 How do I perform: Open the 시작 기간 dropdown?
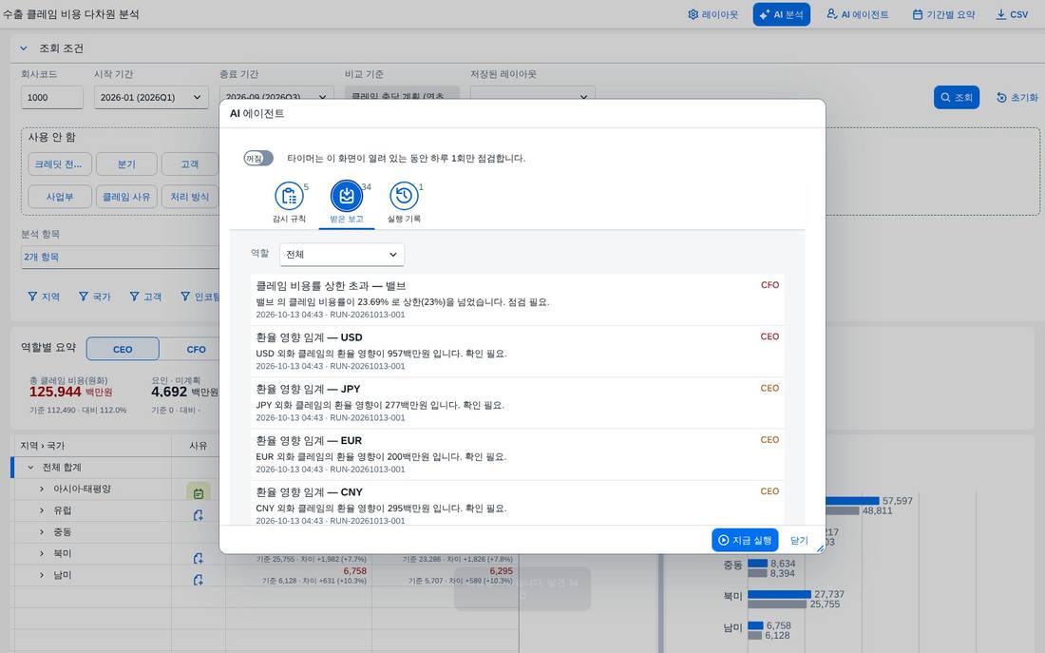click(151, 97)
